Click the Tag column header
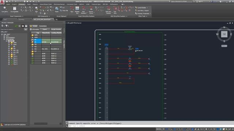 [x=38, y=33]
